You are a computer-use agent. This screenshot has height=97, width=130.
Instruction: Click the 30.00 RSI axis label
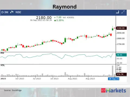tap(119, 63)
